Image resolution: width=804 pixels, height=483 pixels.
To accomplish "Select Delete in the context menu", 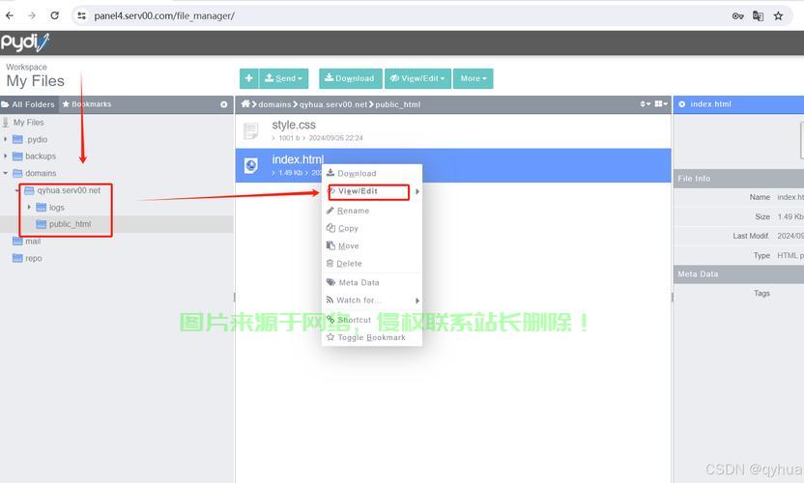I will coord(349,264).
